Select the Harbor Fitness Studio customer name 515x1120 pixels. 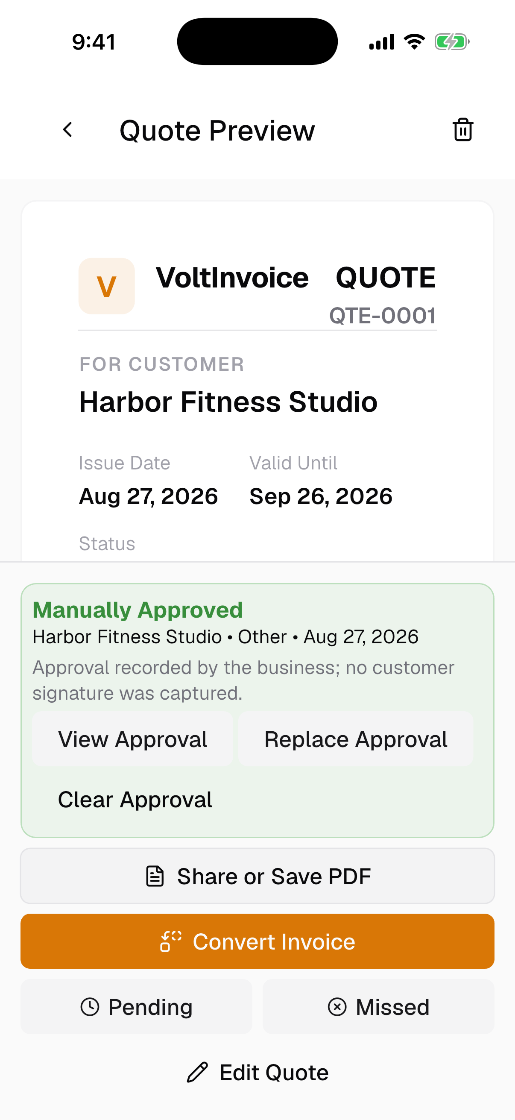click(x=228, y=402)
